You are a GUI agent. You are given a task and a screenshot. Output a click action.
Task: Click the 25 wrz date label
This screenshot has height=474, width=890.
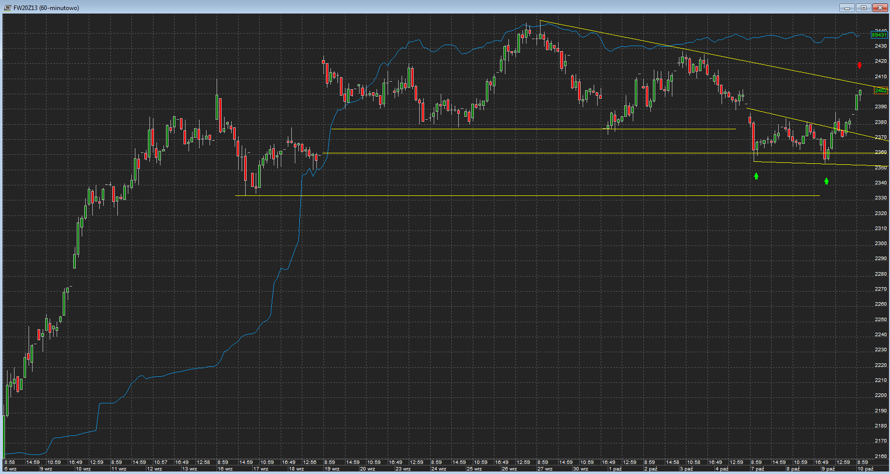pyautogui.click(x=475, y=469)
